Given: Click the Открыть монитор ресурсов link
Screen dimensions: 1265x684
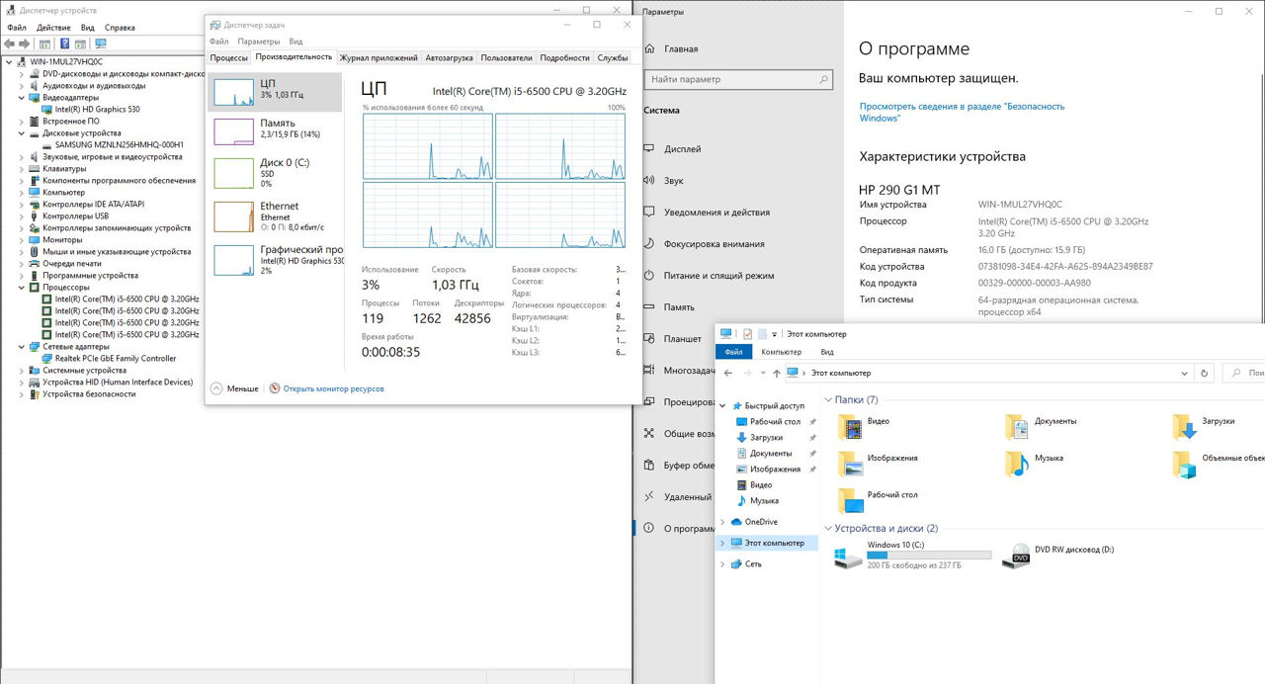Looking at the screenshot, I should (x=333, y=388).
